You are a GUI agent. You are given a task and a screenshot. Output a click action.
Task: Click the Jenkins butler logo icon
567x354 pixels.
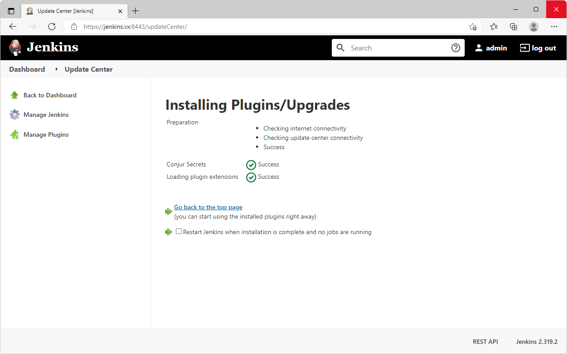pos(15,47)
